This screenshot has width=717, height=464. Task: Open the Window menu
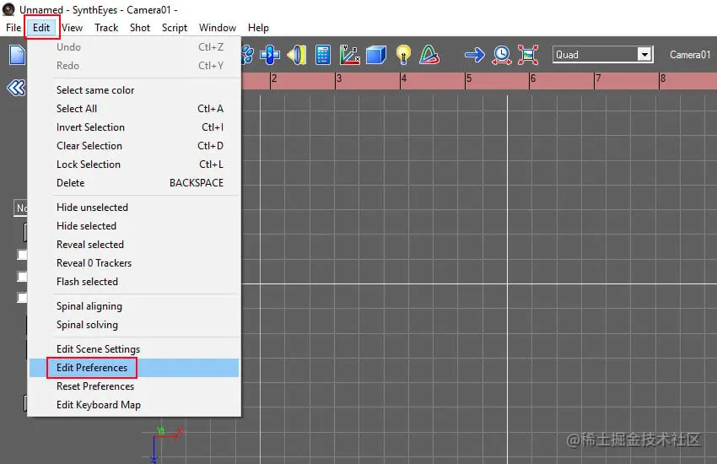[218, 28]
